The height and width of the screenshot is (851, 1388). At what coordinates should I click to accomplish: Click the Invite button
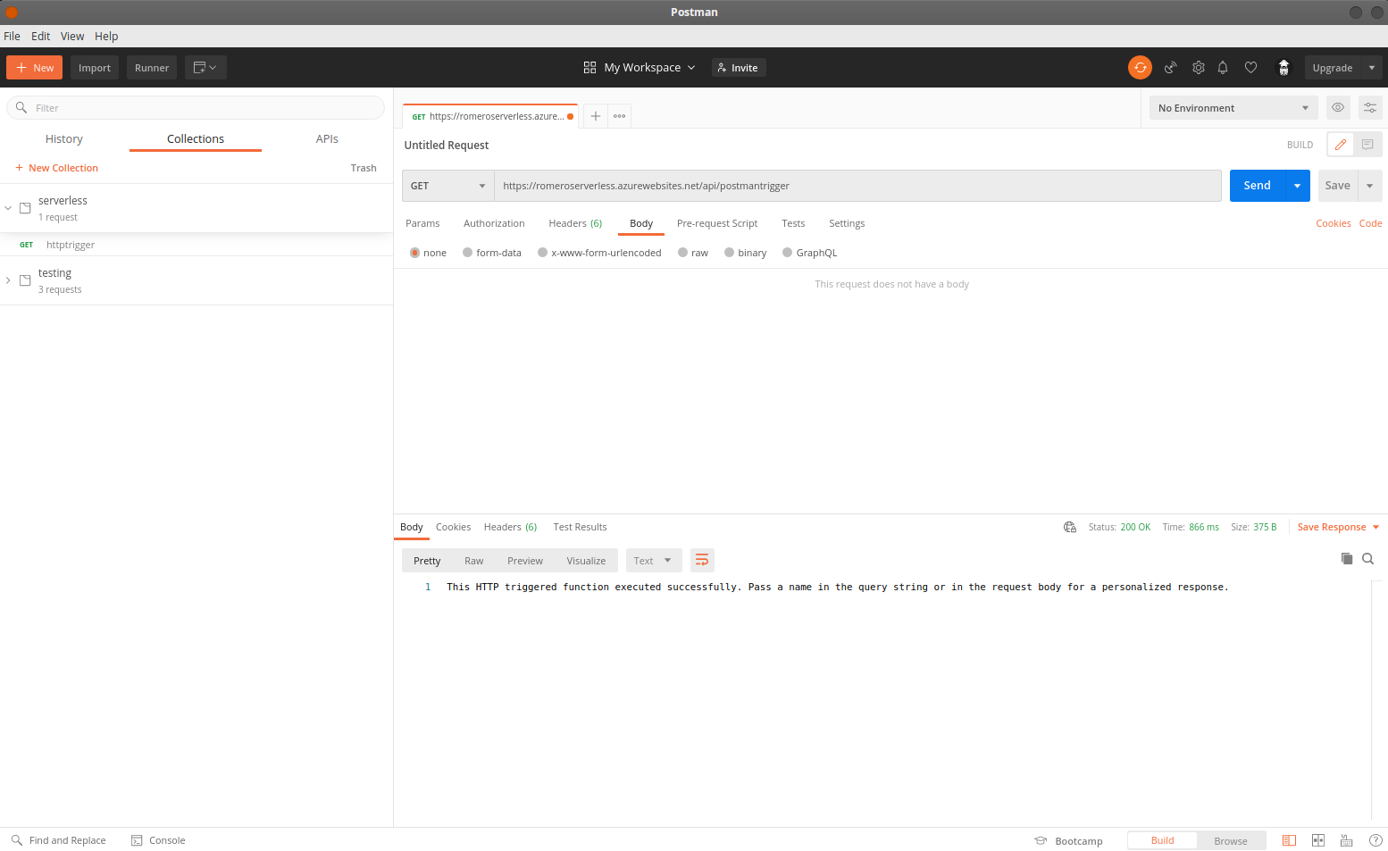(739, 68)
